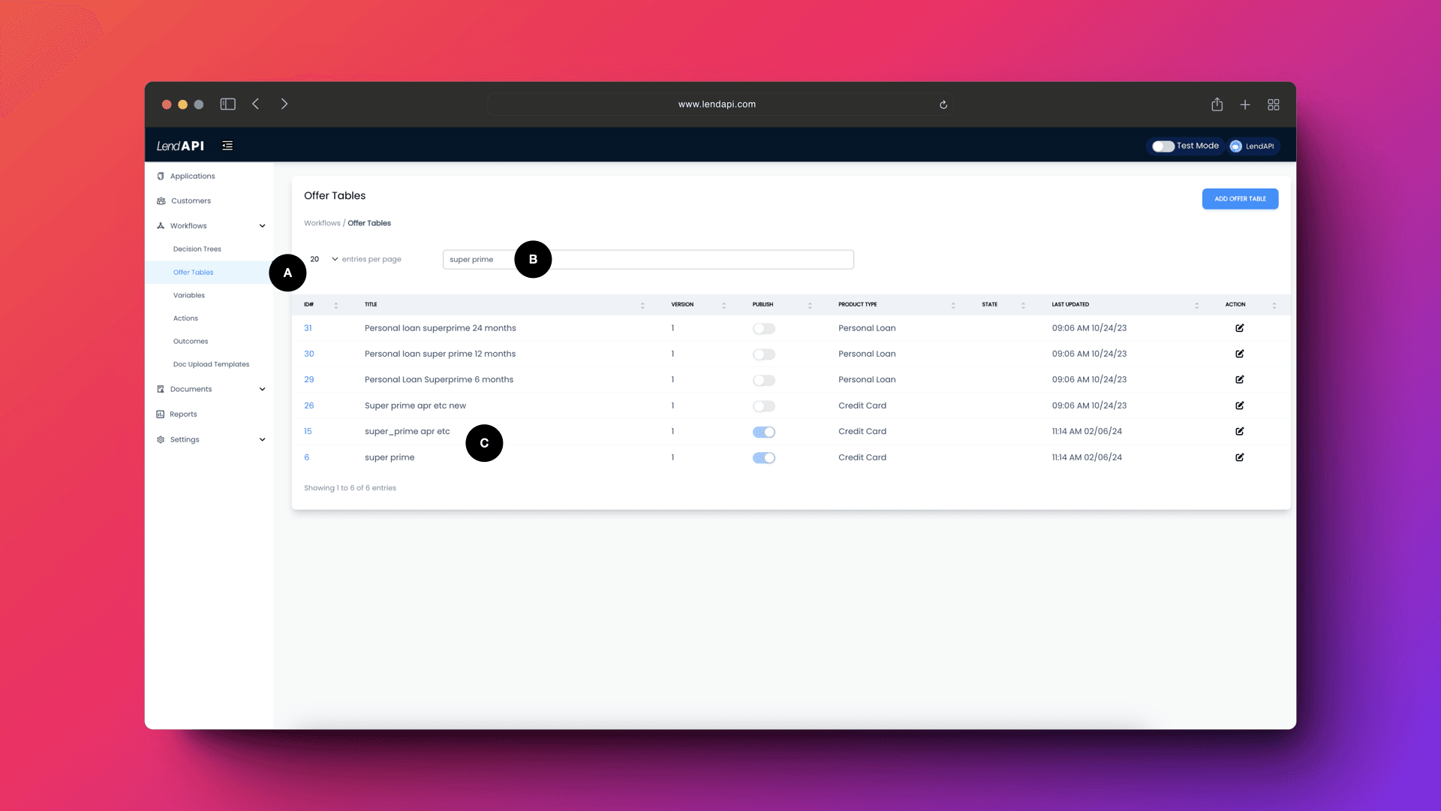Enable Test Mode toggle in header
The image size is (1441, 811).
1163,146
